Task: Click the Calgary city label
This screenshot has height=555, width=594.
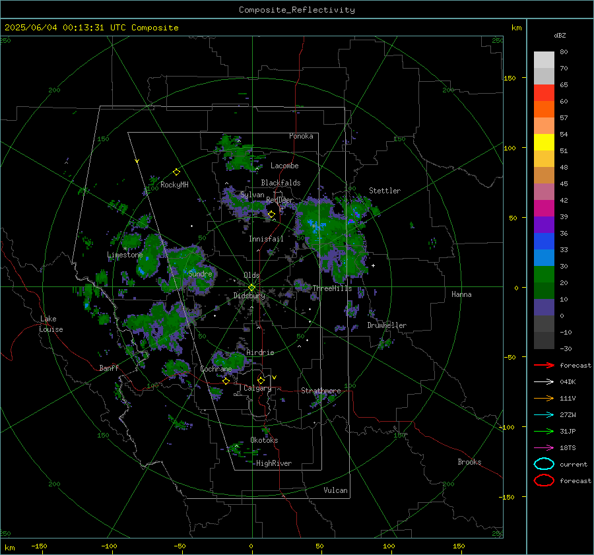Action: pos(257,388)
